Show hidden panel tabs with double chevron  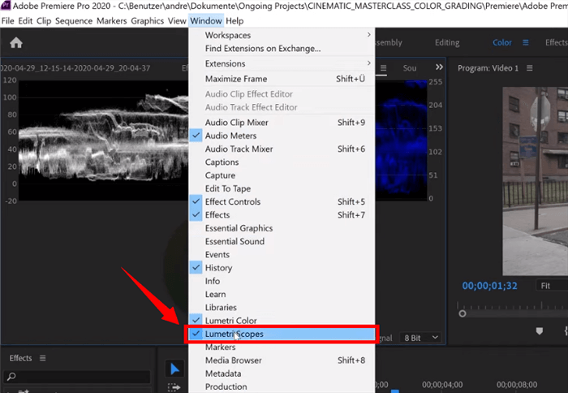pyautogui.click(x=440, y=68)
